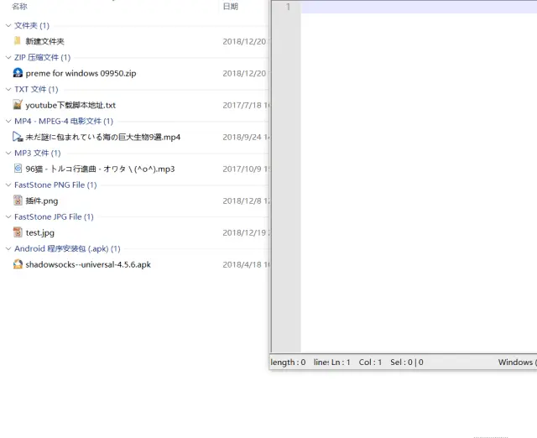Click the 2018/12/20 date of 新建文件夹
Screen dimensions: 537x438
(x=246, y=41)
